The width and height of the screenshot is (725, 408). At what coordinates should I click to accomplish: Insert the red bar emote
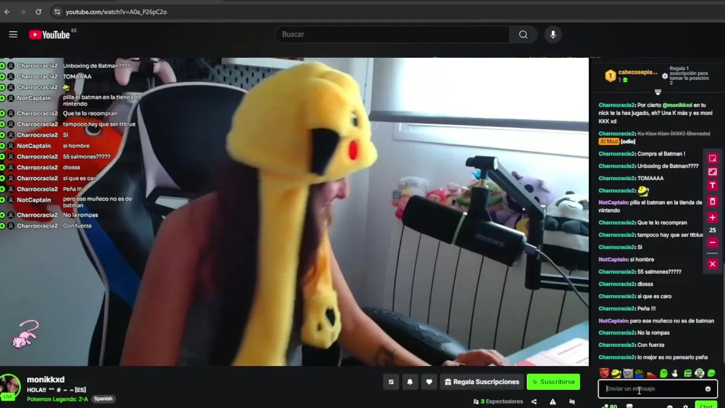(651, 373)
